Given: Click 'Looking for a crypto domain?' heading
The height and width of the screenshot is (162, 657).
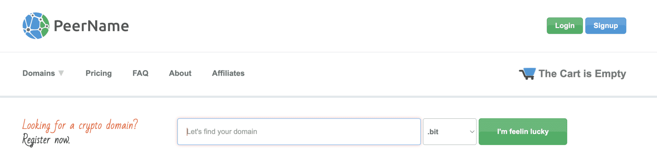Looking at the screenshot, I should click(x=80, y=125).
